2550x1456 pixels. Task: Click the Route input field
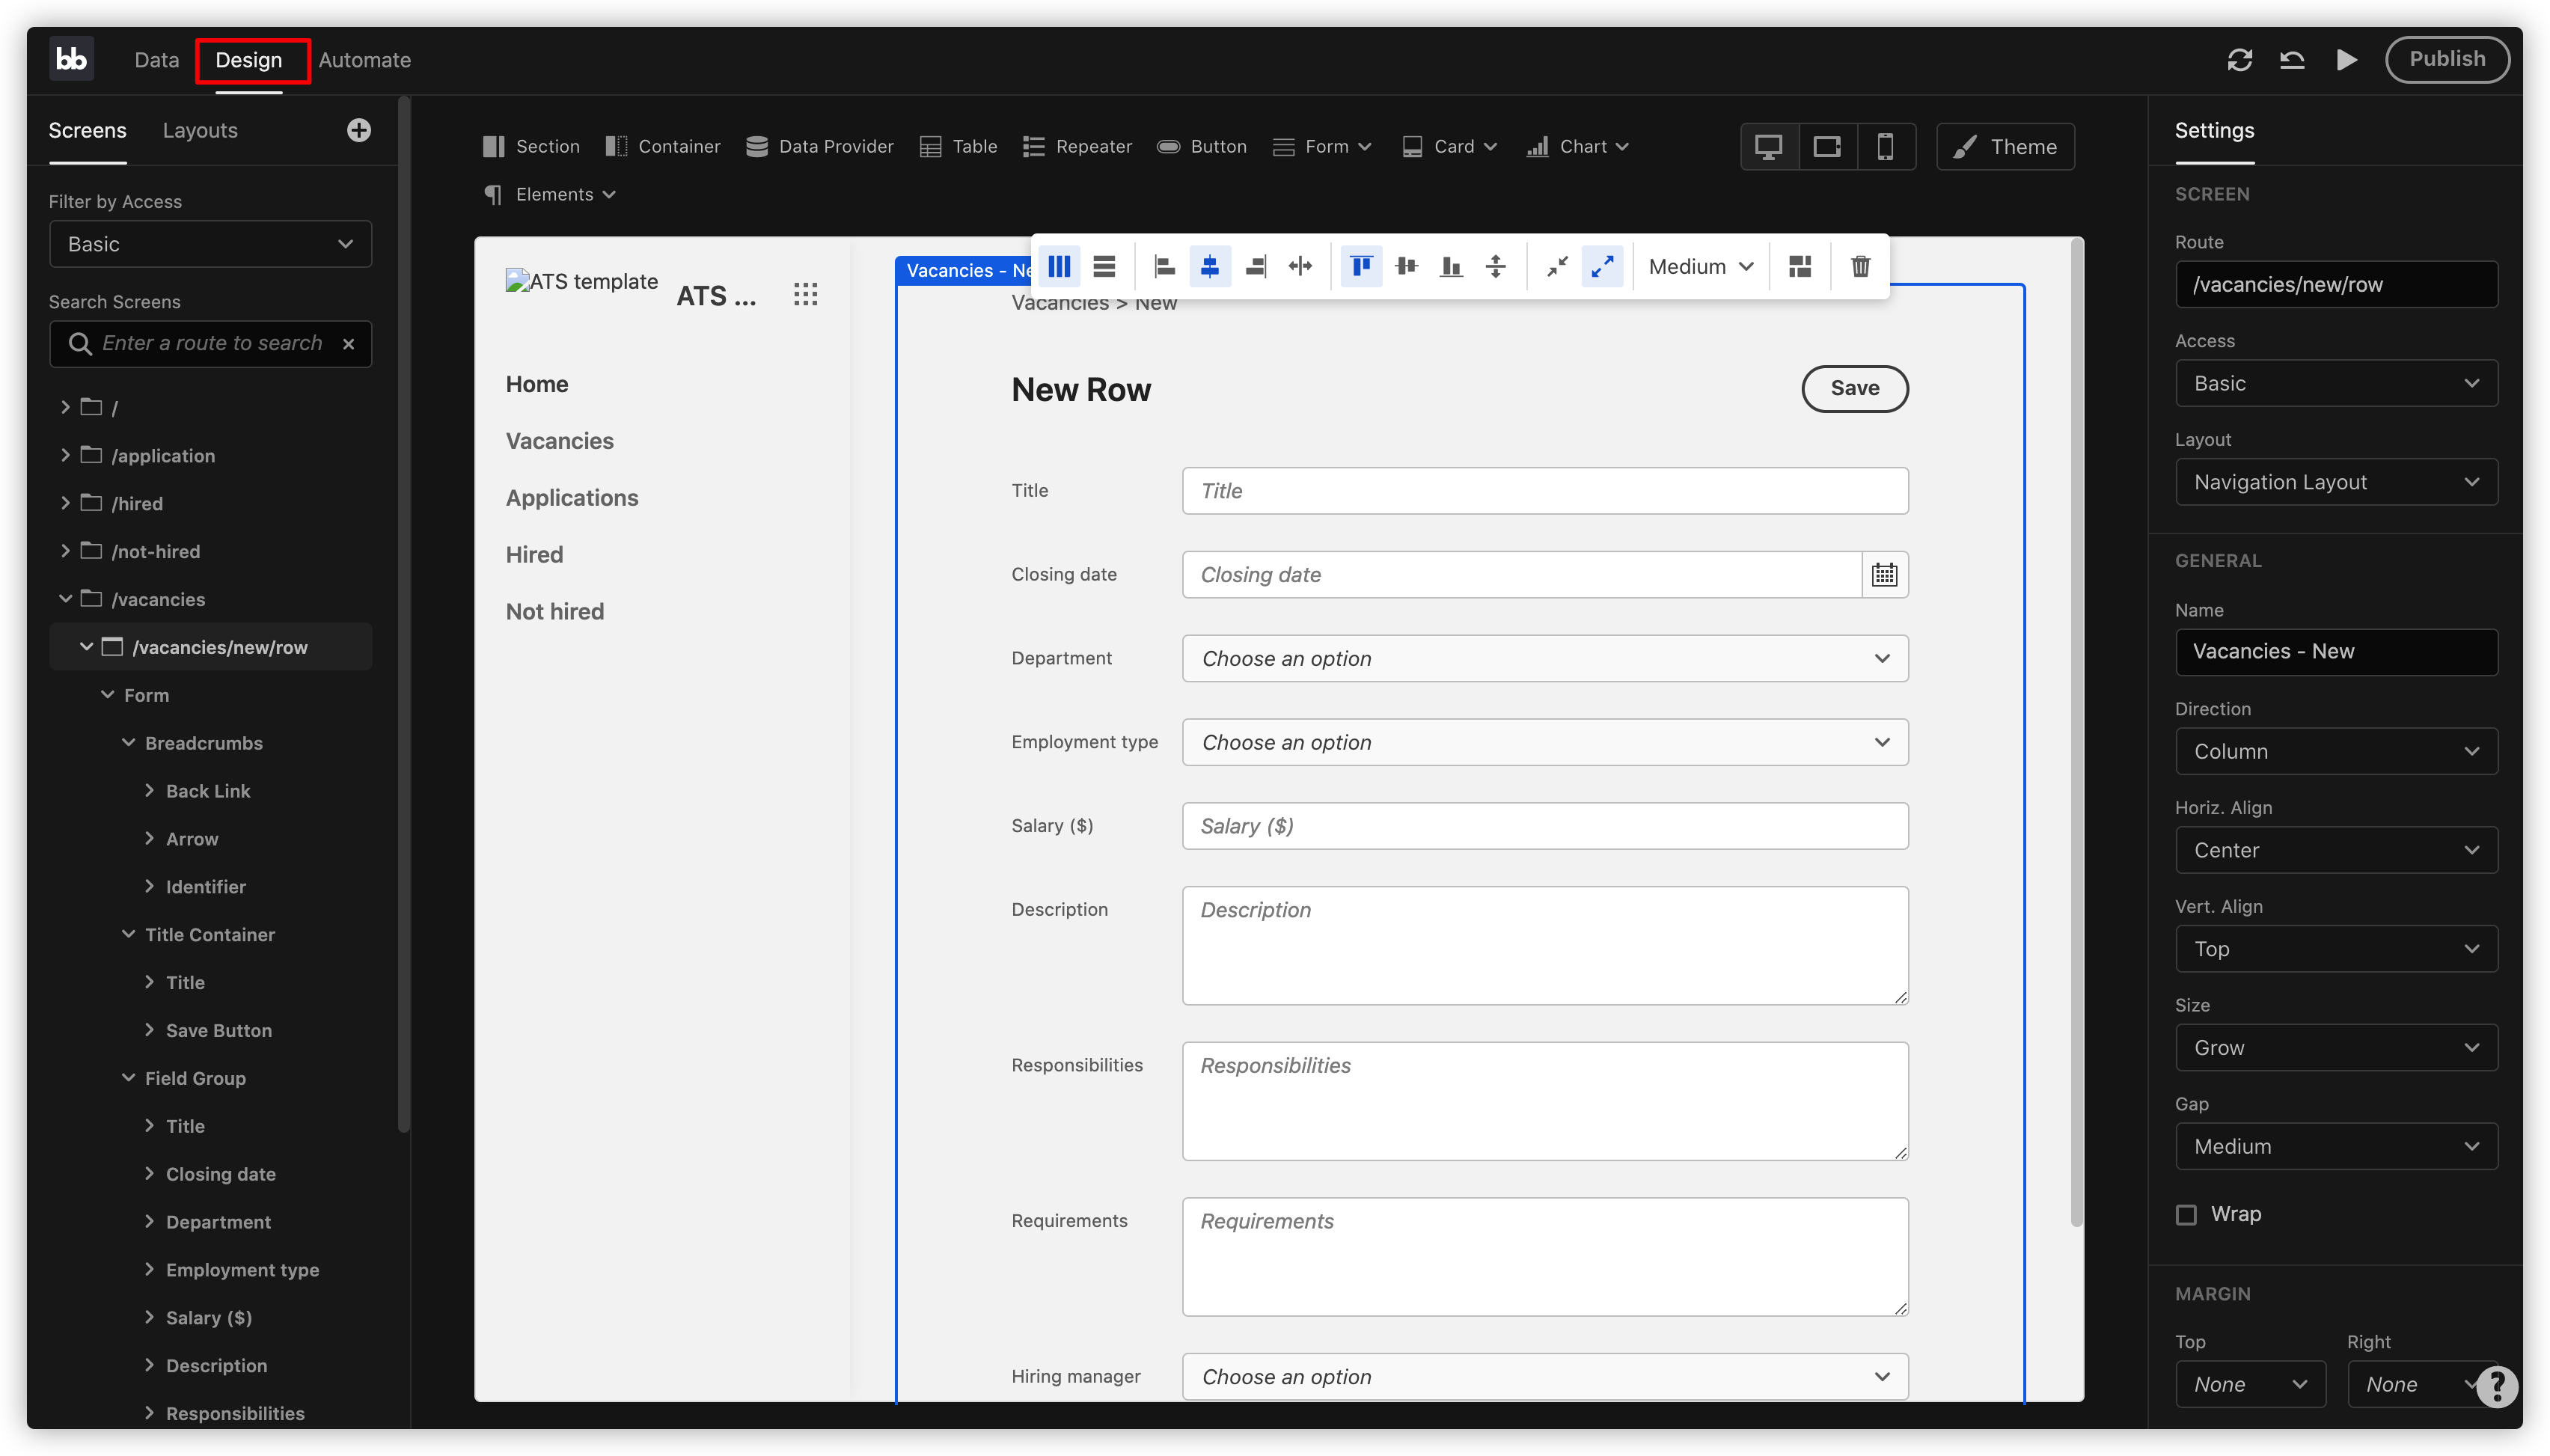[x=2335, y=285]
